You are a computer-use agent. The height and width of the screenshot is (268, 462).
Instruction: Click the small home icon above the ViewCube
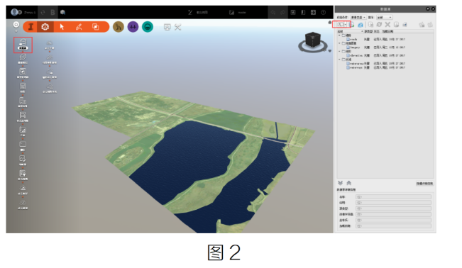[x=330, y=23]
